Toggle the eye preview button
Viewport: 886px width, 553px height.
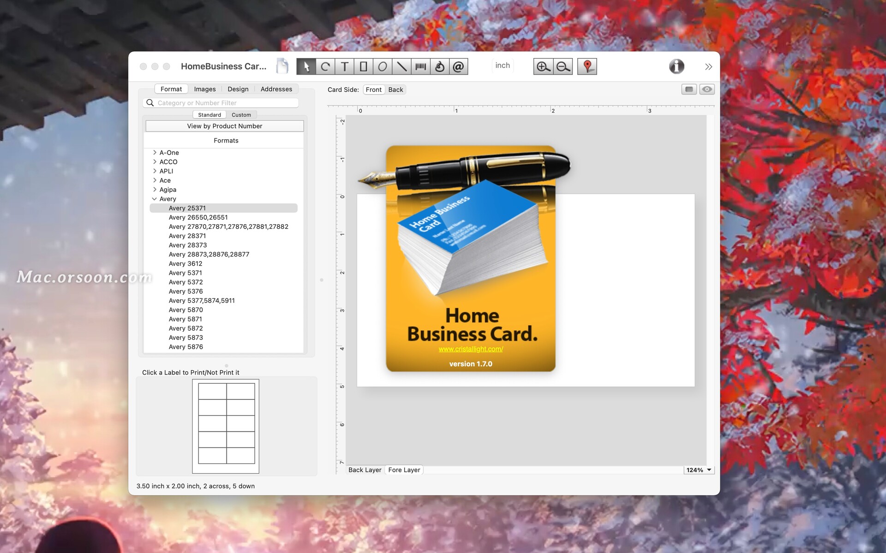(706, 89)
